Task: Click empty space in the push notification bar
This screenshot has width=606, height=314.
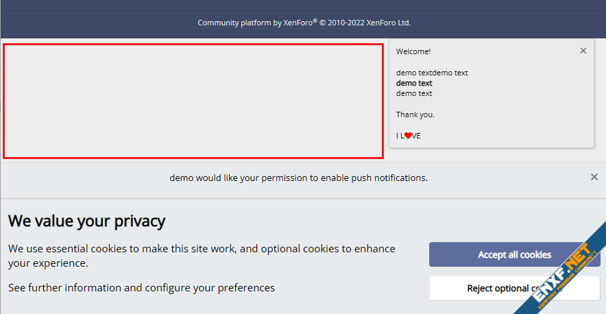Action: coord(82,178)
